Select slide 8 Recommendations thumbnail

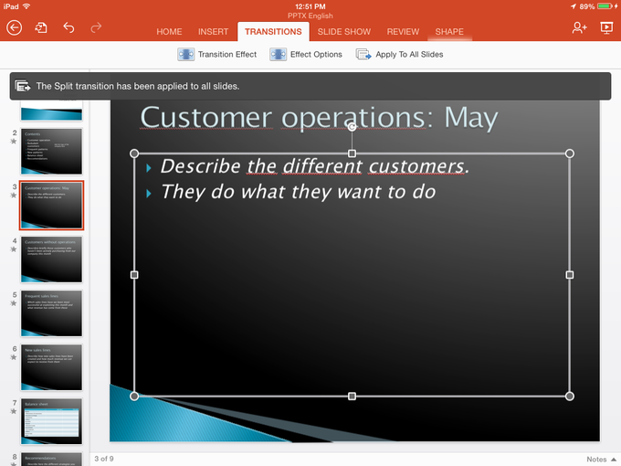coord(51,460)
